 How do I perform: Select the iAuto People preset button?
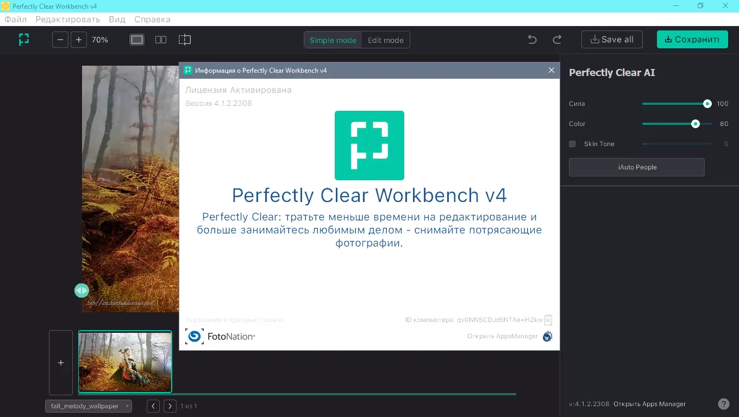637,167
